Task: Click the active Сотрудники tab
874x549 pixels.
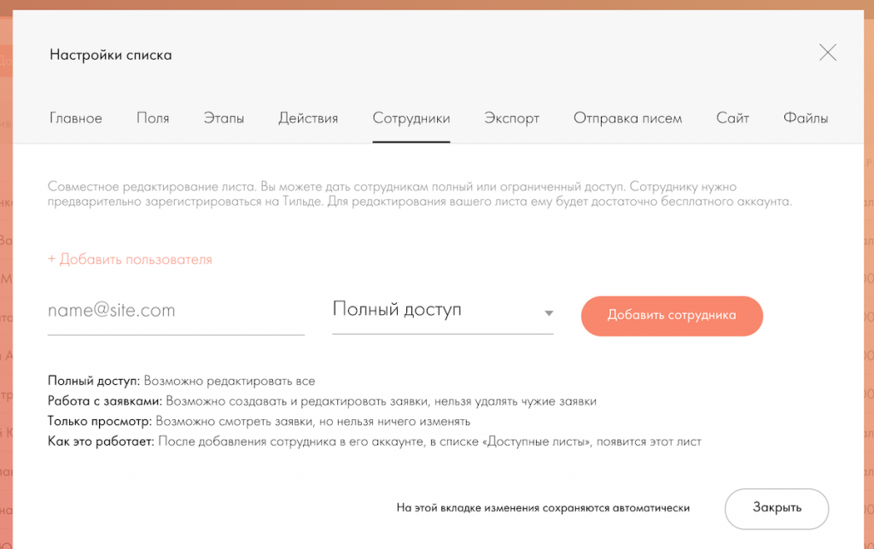Action: click(x=411, y=119)
